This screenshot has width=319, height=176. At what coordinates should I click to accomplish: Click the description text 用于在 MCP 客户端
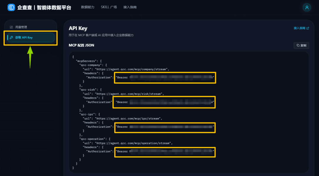click(101, 35)
